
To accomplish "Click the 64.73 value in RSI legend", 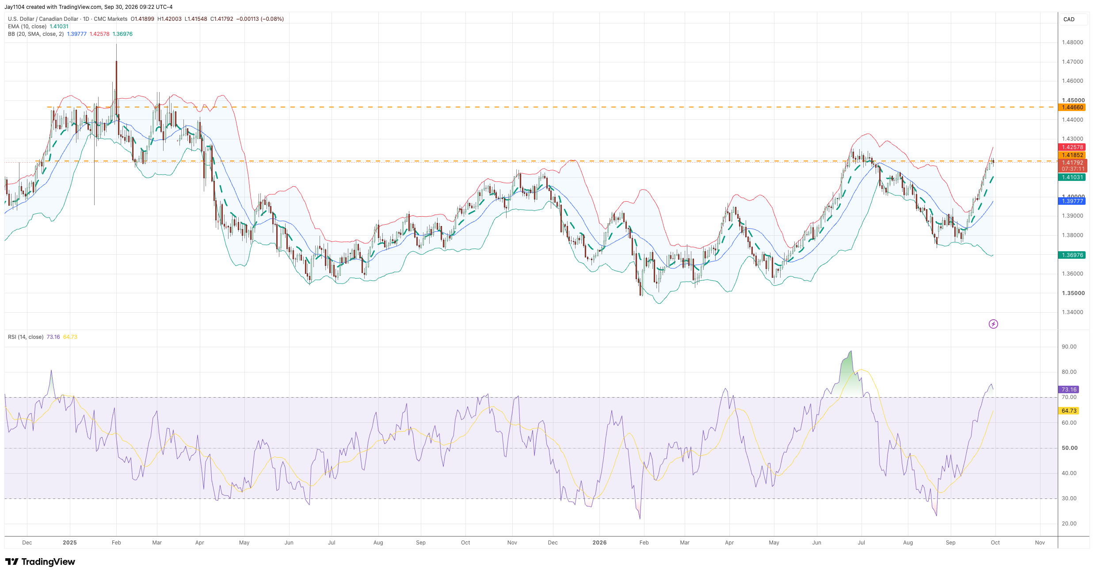I will (x=70, y=337).
